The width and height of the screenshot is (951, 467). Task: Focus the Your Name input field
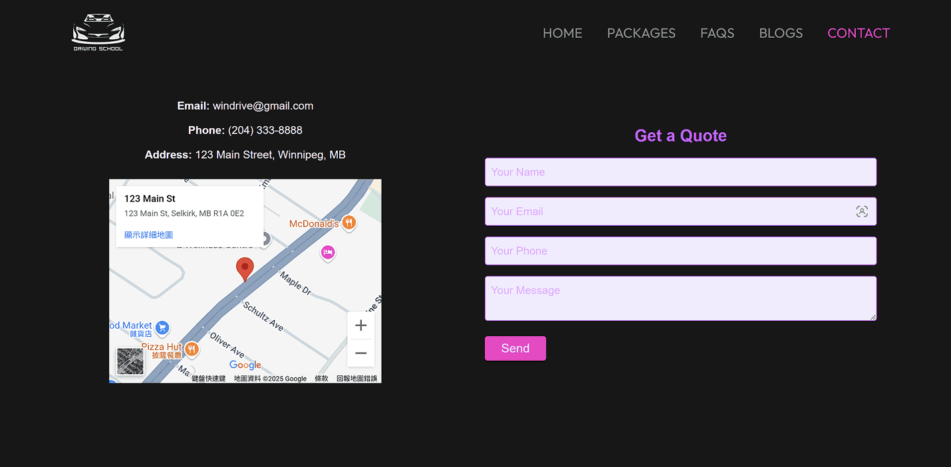(x=680, y=172)
